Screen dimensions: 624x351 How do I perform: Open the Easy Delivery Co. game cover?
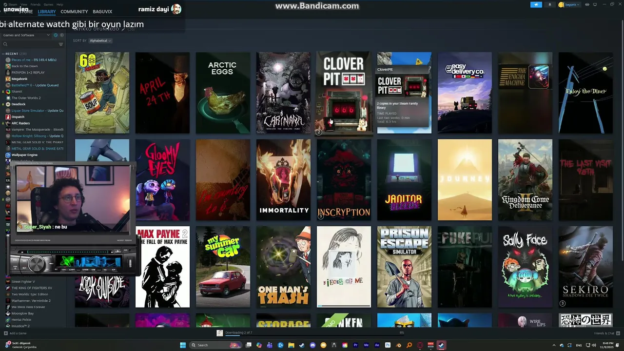tap(465, 93)
